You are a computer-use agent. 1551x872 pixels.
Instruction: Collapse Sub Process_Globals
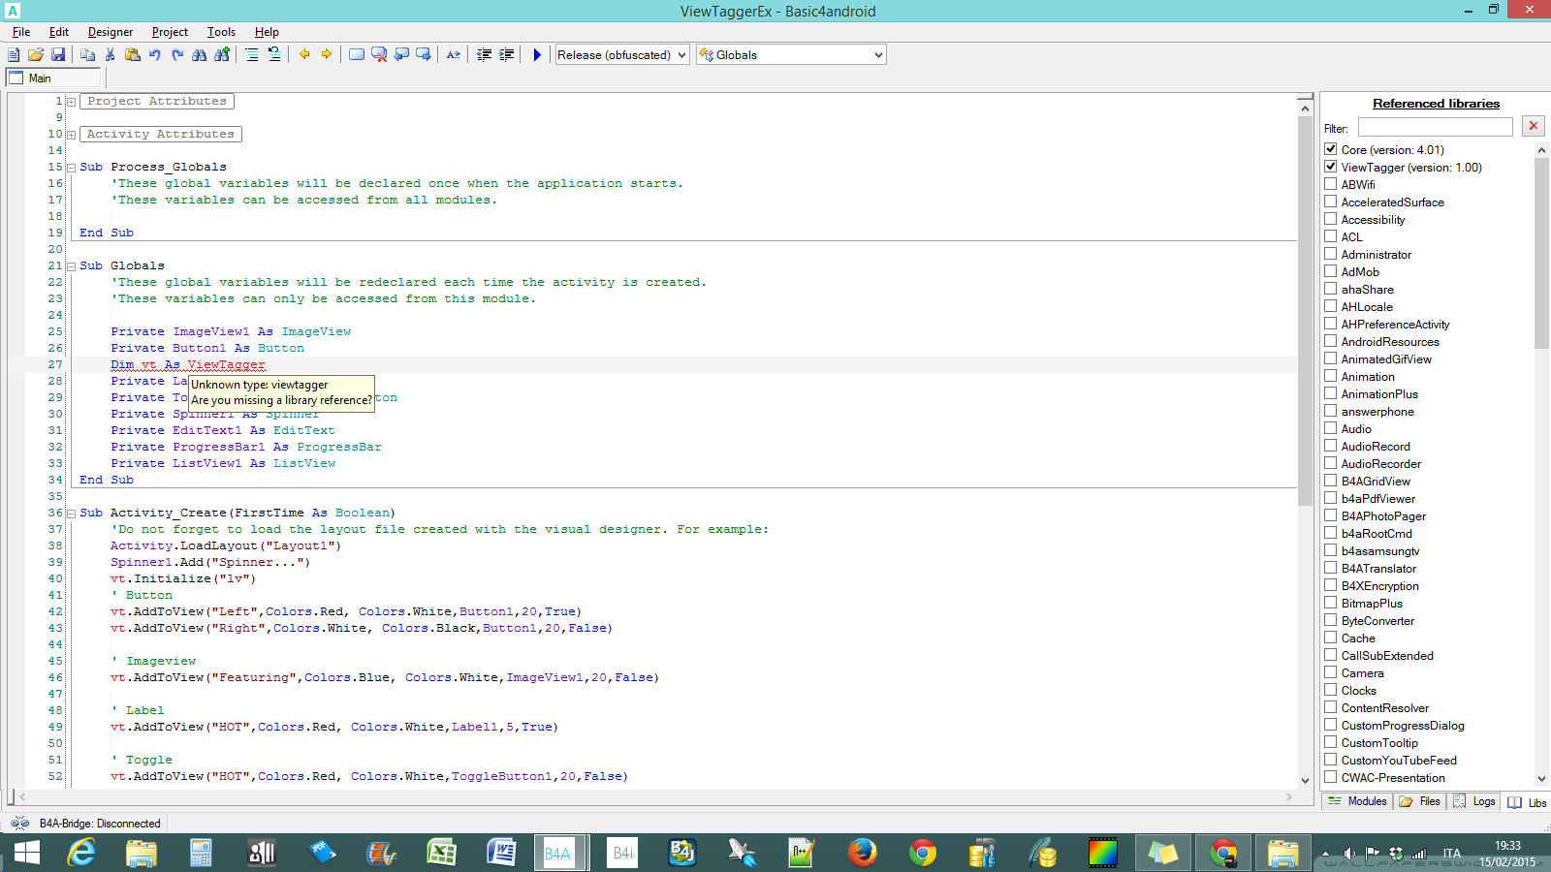tap(72, 168)
